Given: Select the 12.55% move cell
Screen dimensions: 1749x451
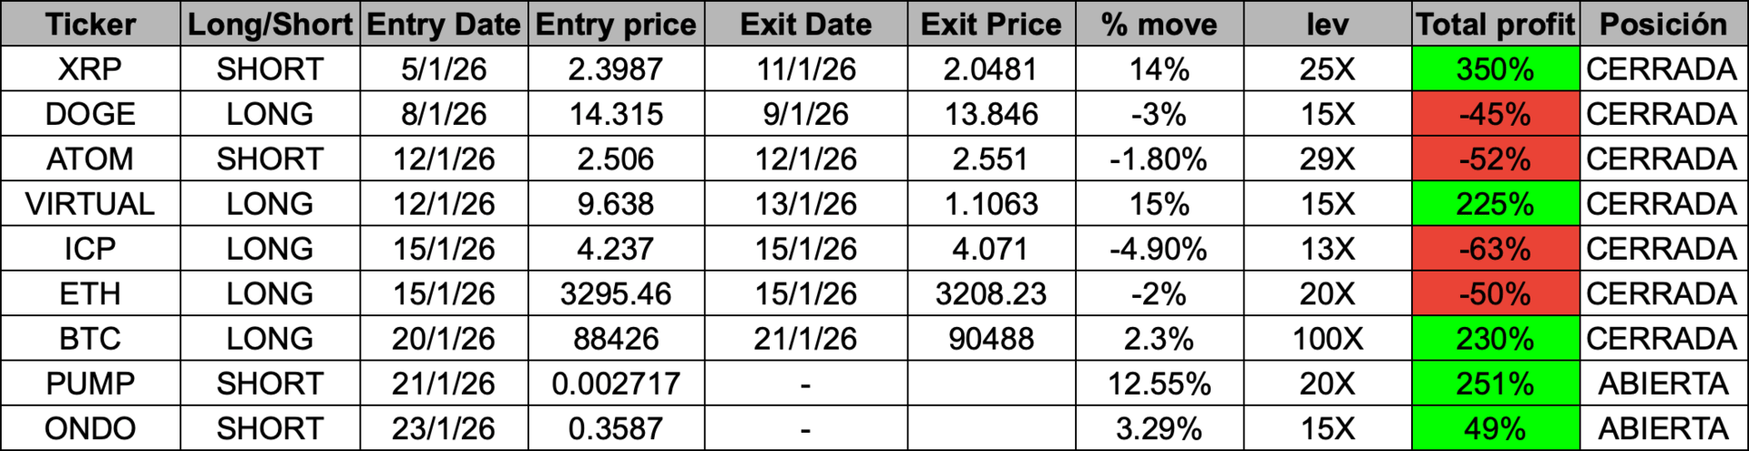Looking at the screenshot, I should 1159,384.
